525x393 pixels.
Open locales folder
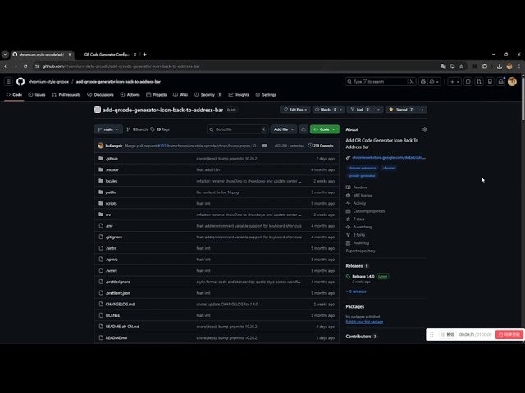click(112, 181)
